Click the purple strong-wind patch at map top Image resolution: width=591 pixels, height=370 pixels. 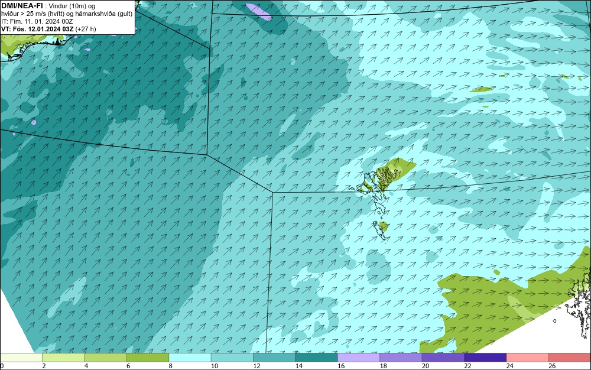coord(258,12)
